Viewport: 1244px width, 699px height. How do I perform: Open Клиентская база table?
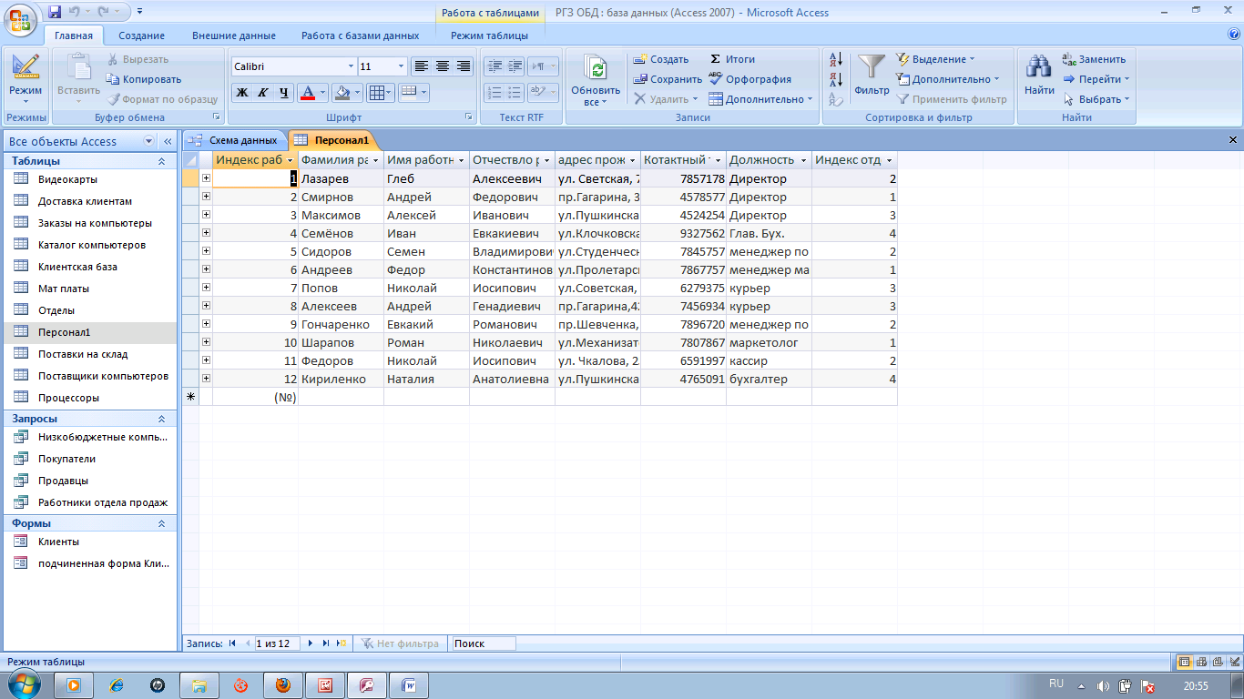tap(89, 267)
